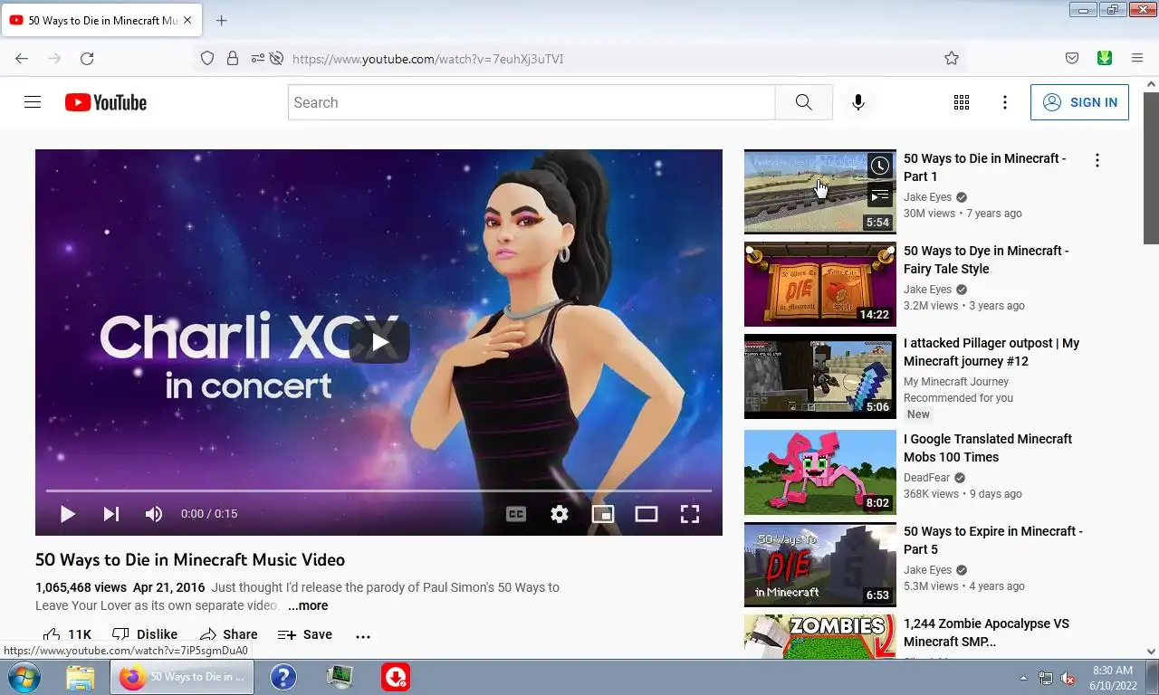Open DeadFear channel name
Screen dimensions: 1159x695
pyautogui.click(x=927, y=478)
